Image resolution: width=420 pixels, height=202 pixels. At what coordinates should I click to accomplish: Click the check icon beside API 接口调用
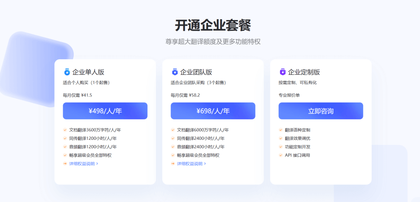click(281, 155)
